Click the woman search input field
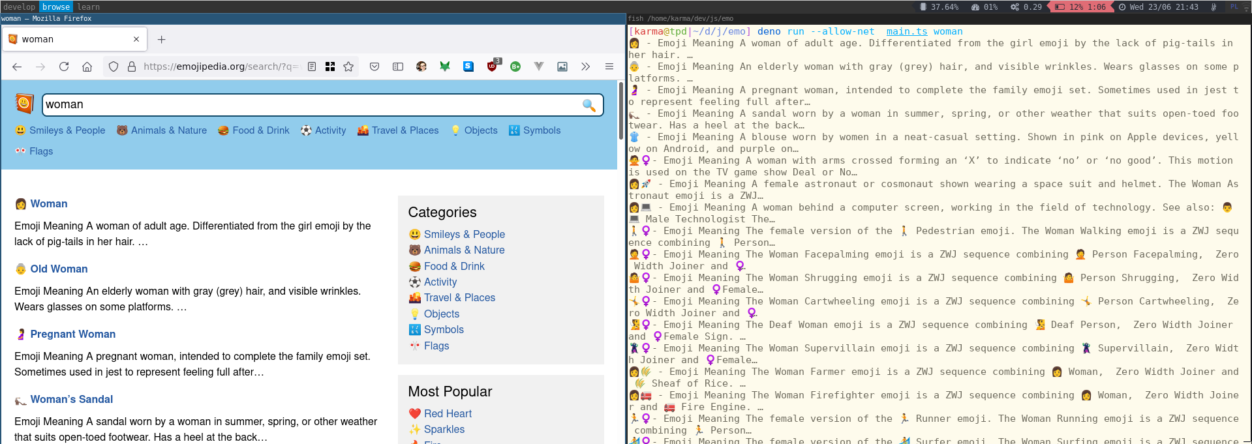1252x444 pixels. pos(310,104)
